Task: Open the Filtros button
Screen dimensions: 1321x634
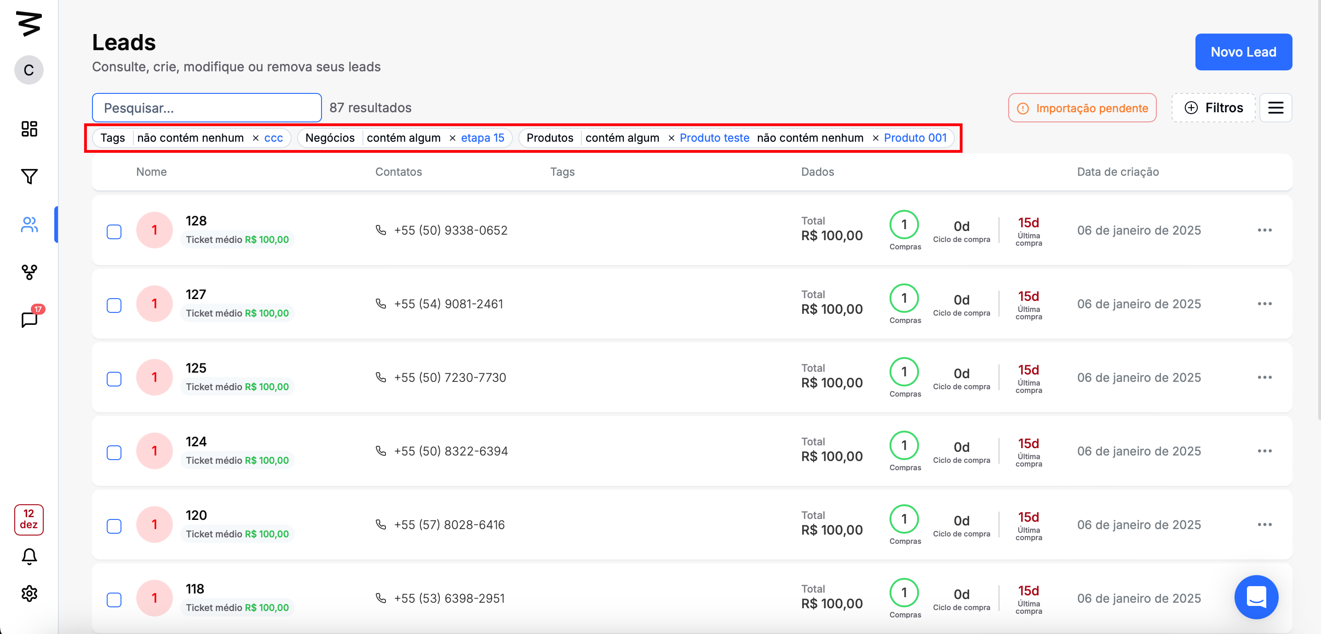Action: [1213, 108]
